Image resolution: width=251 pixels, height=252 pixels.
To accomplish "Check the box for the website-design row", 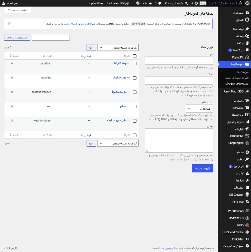I will tap(135, 121).
